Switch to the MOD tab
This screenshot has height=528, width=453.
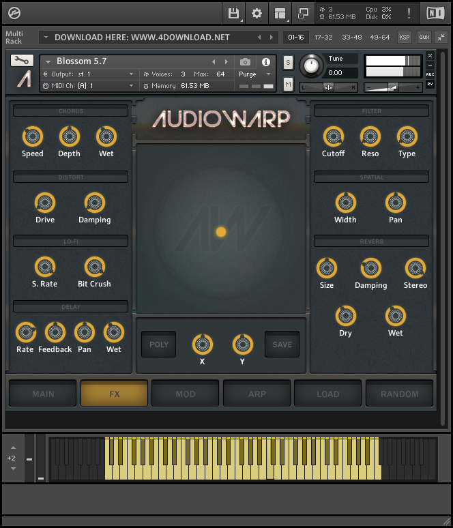186,394
